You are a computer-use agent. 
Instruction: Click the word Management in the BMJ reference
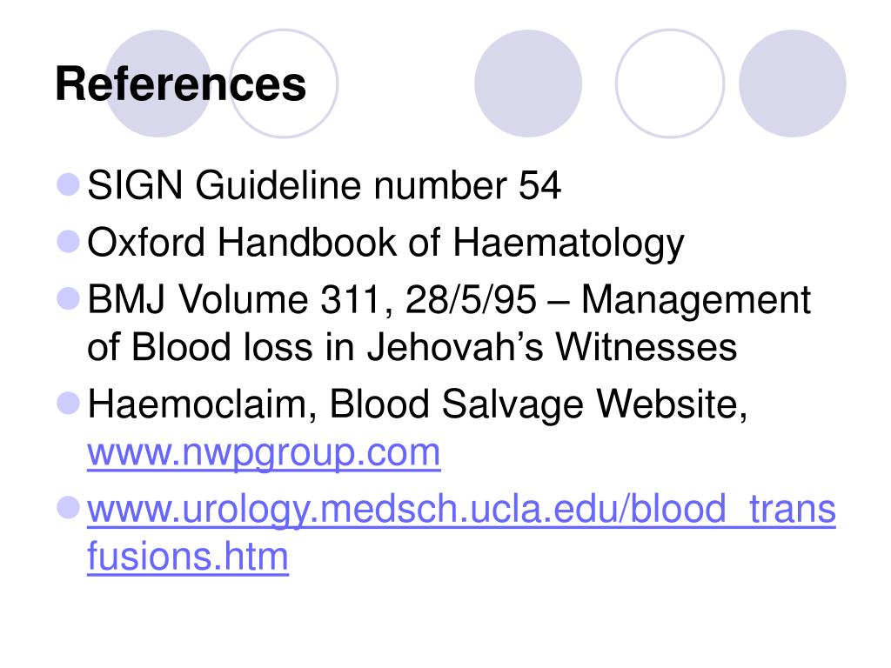point(696,300)
